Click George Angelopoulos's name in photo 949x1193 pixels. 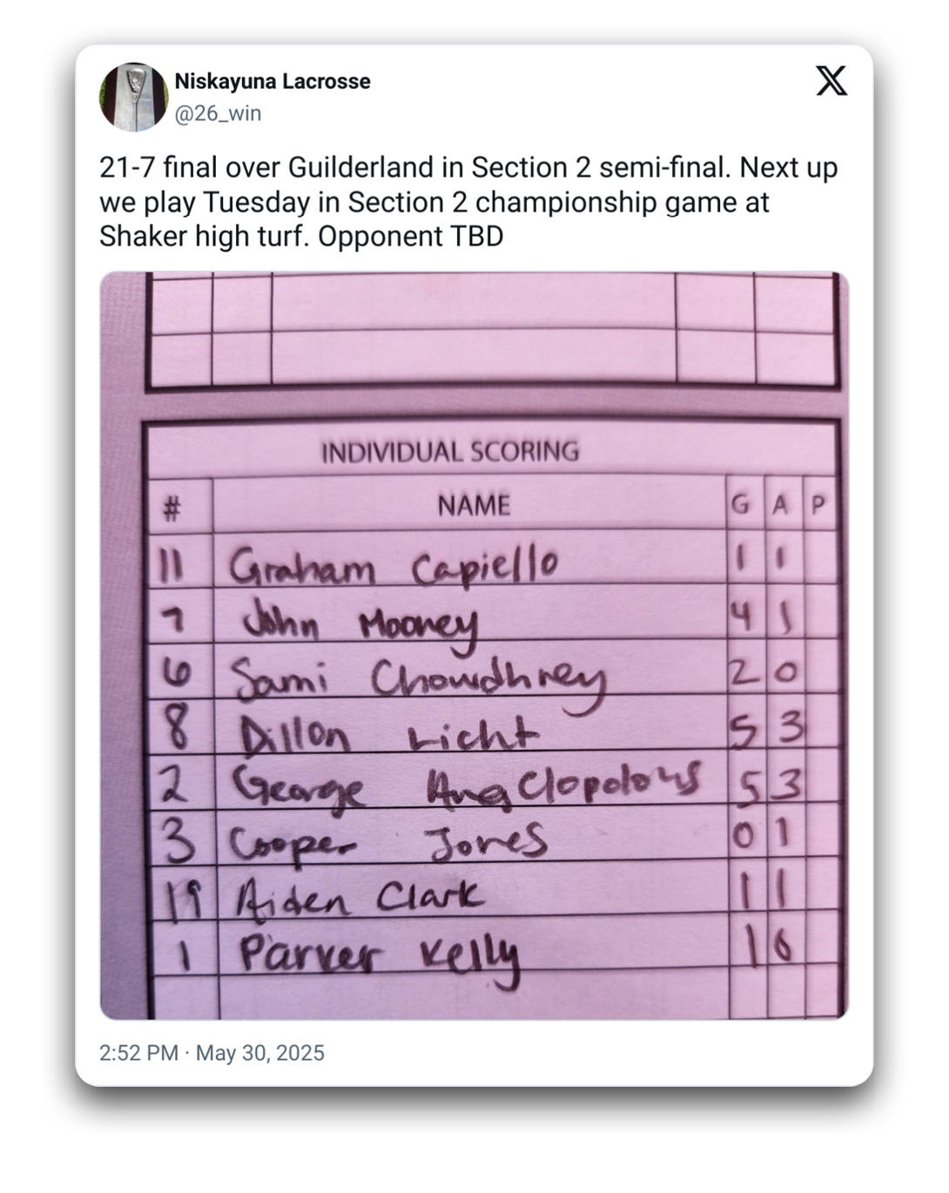[466, 785]
